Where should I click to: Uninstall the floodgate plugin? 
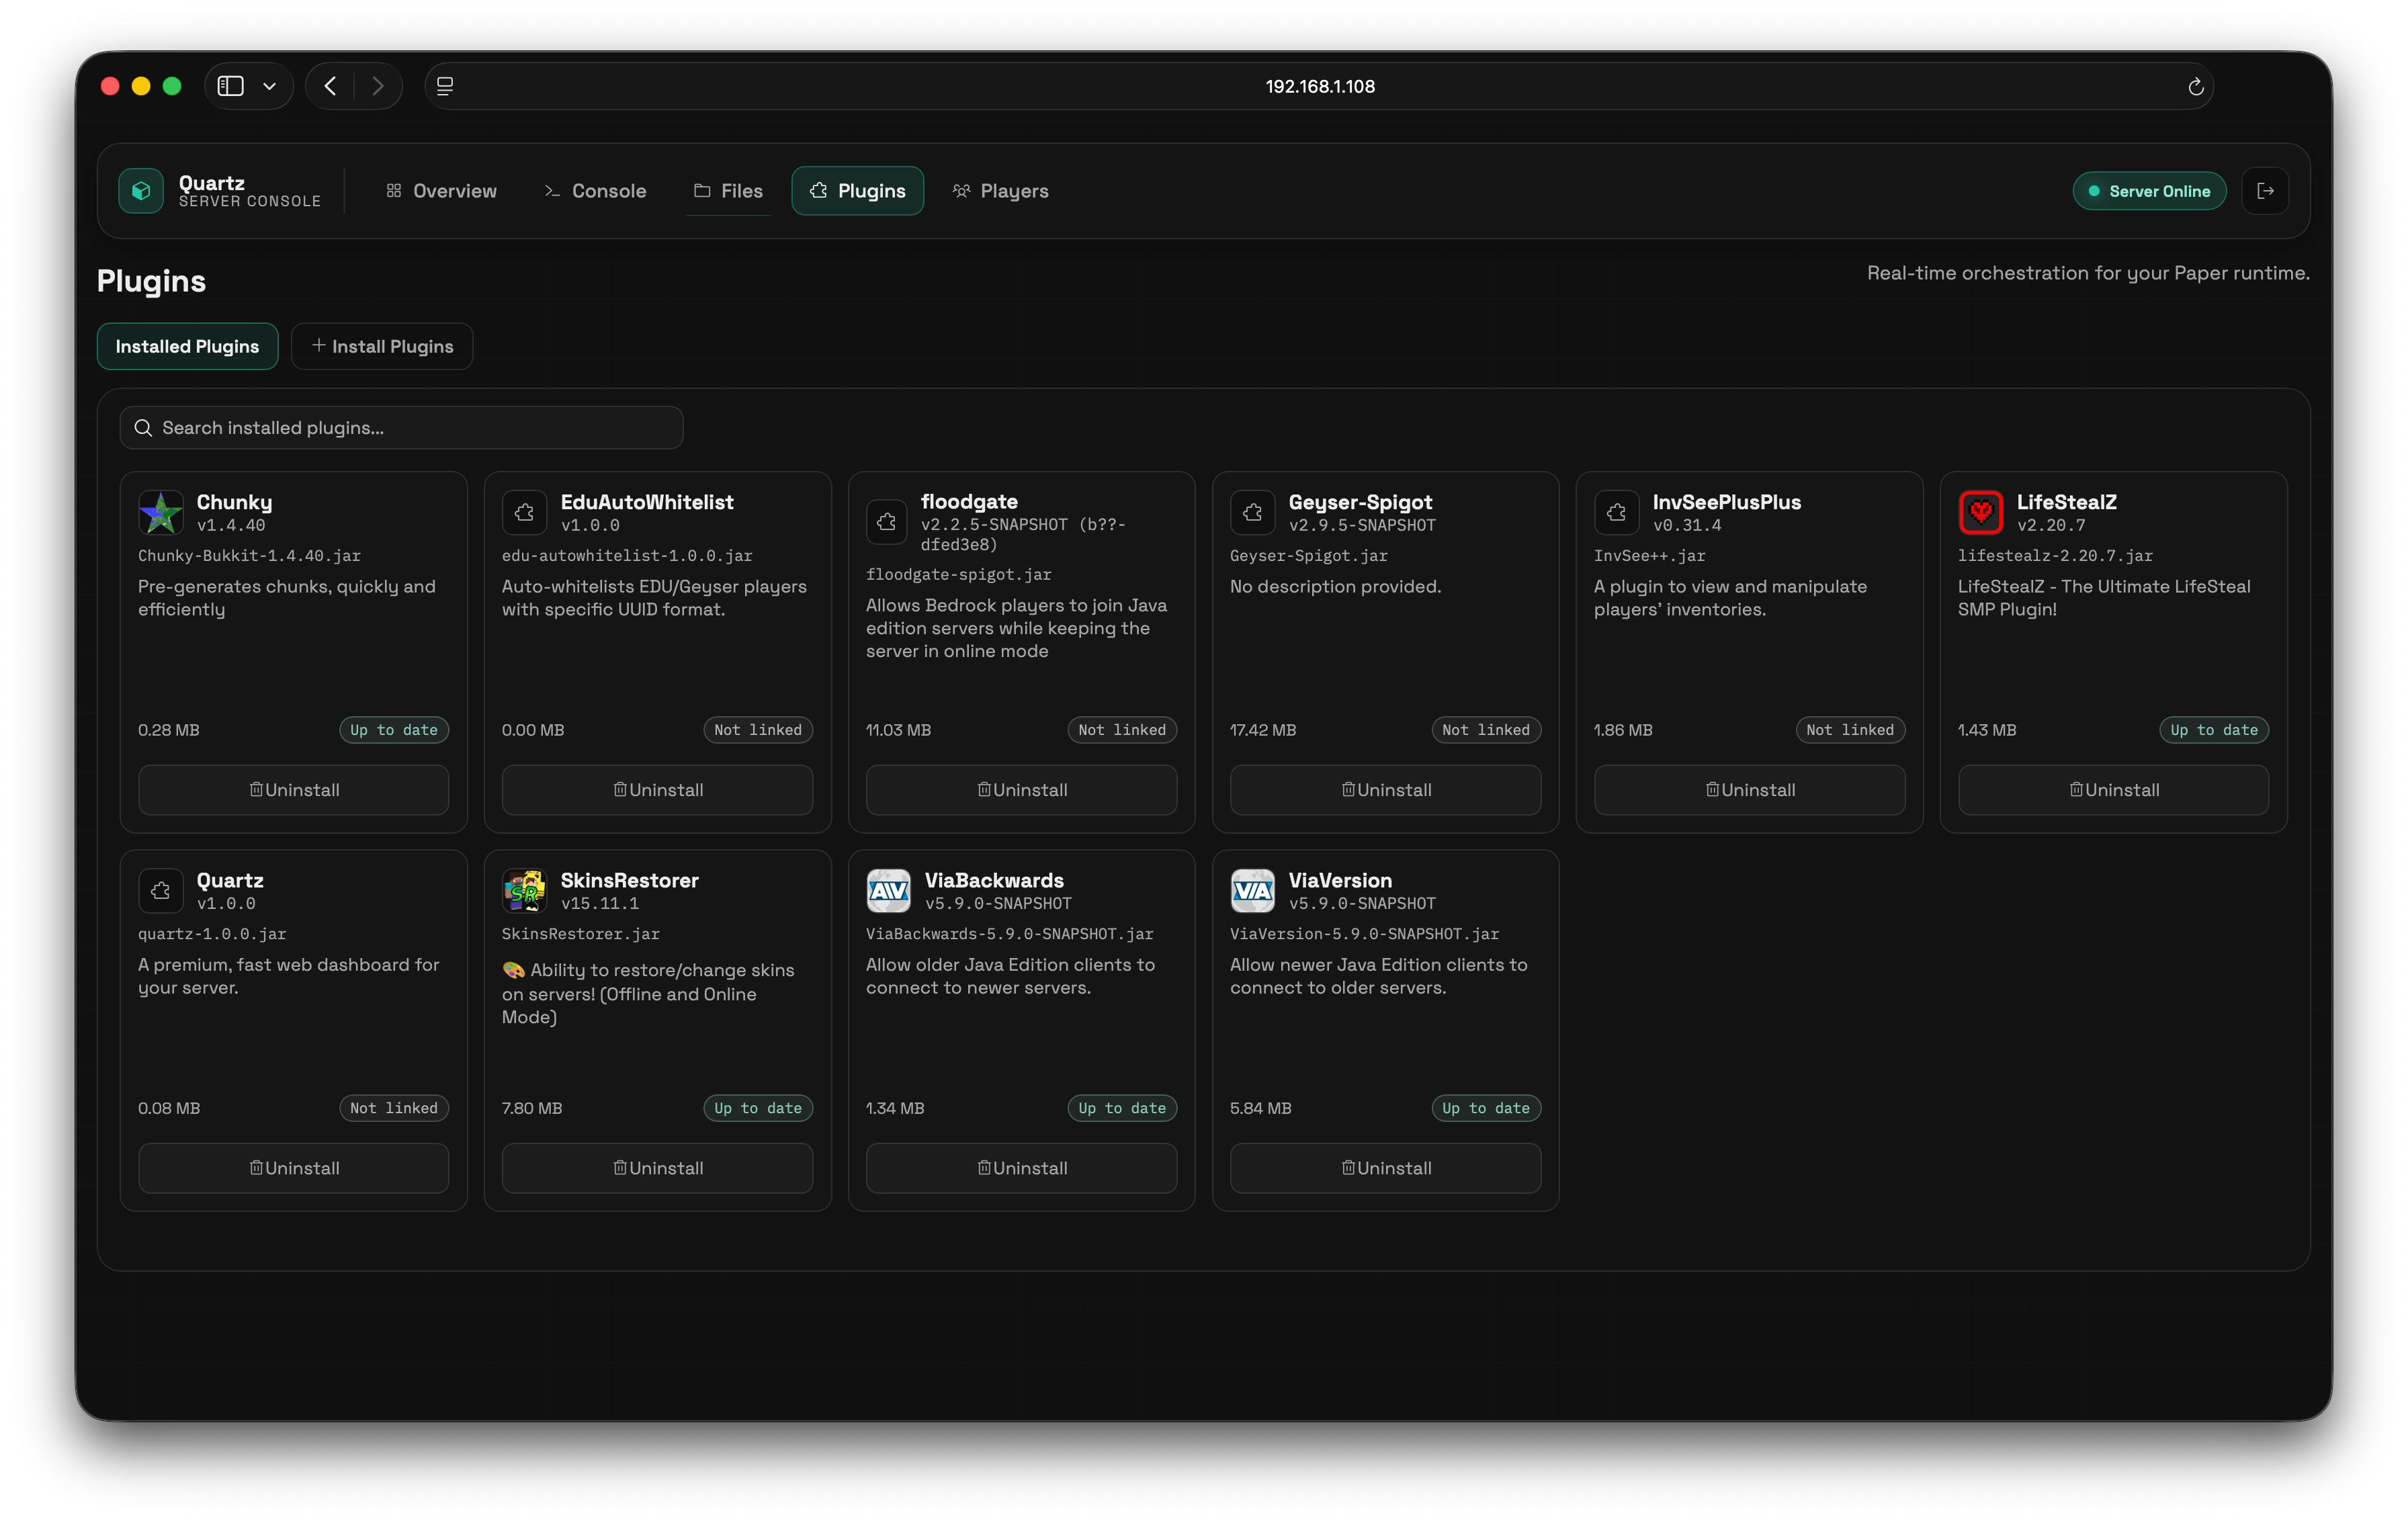tap(1021, 790)
